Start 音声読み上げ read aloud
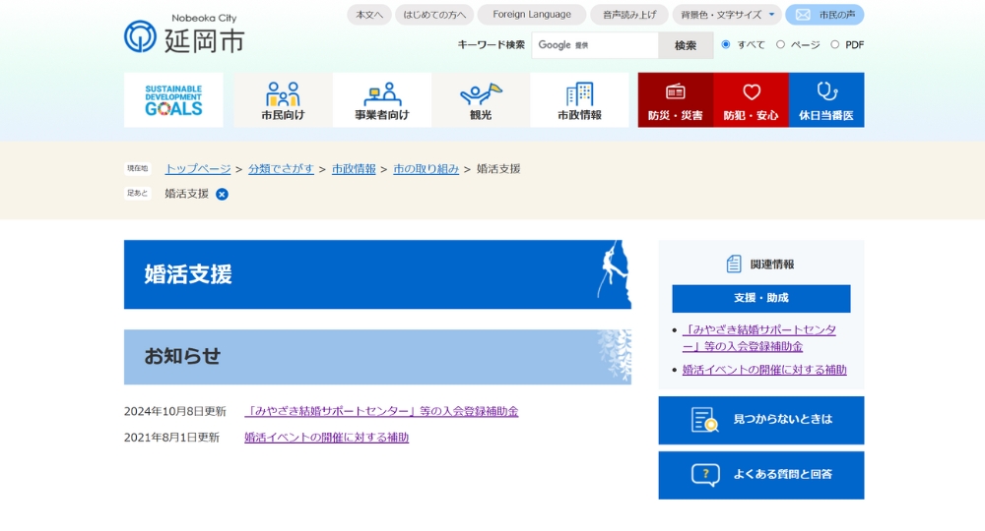985x531 pixels. click(629, 15)
